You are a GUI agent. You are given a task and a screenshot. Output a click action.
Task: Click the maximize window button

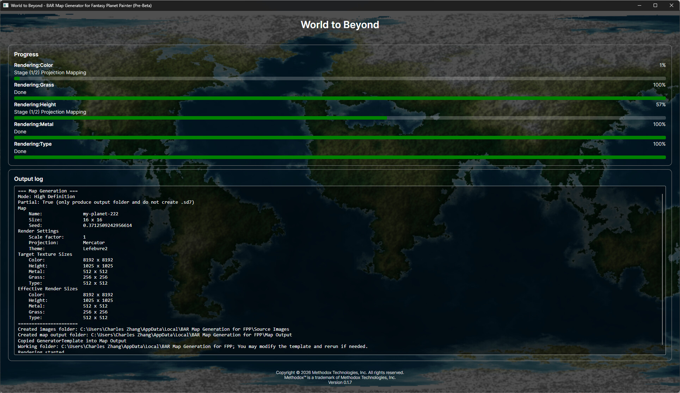pos(655,5)
